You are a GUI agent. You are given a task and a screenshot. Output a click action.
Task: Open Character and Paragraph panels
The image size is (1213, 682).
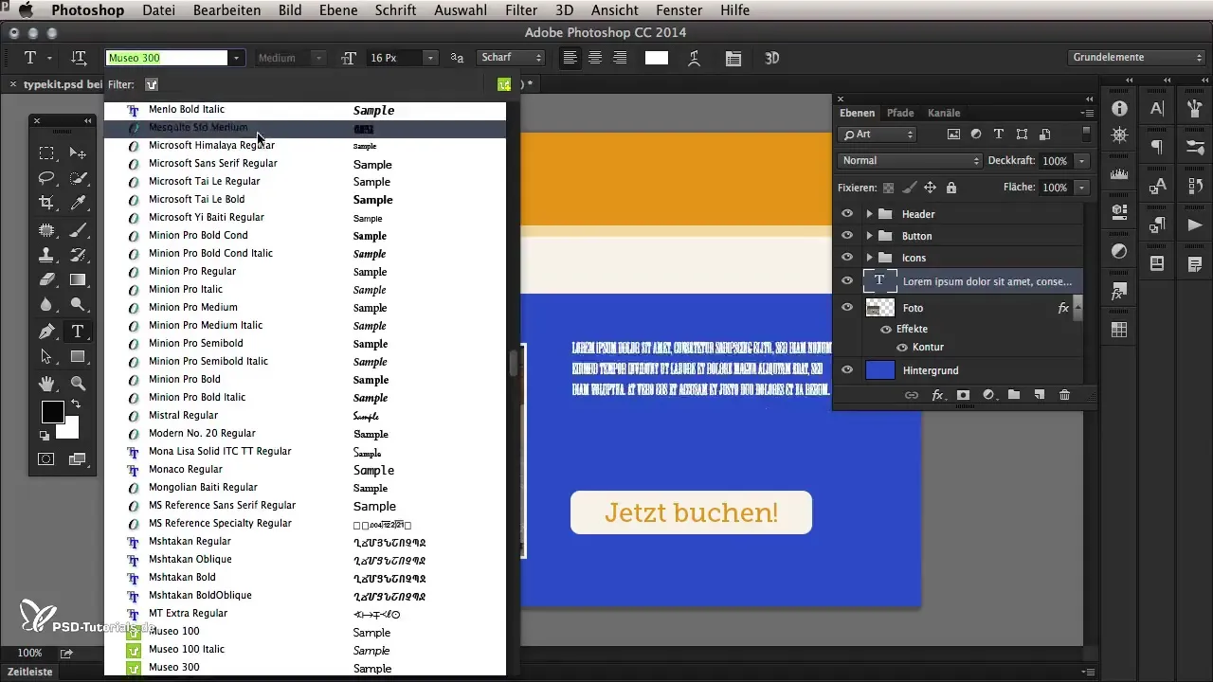pos(733,58)
